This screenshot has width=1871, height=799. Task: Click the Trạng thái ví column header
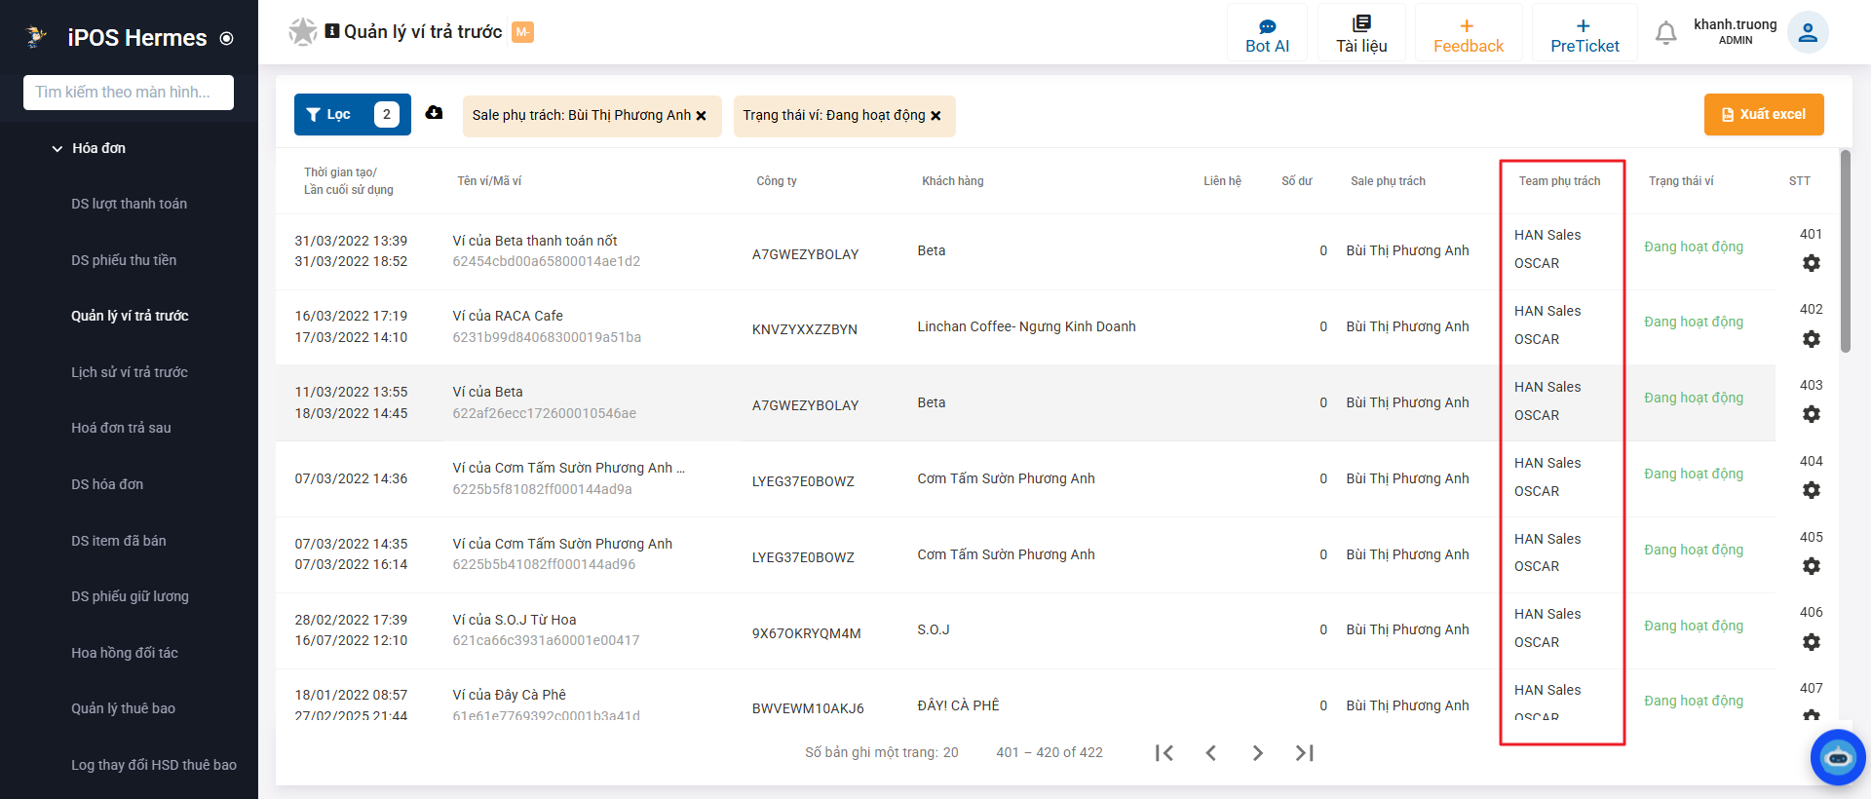1681,181
